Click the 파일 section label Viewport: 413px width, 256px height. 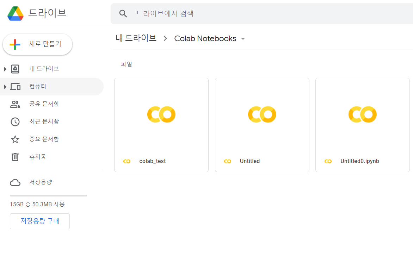127,64
